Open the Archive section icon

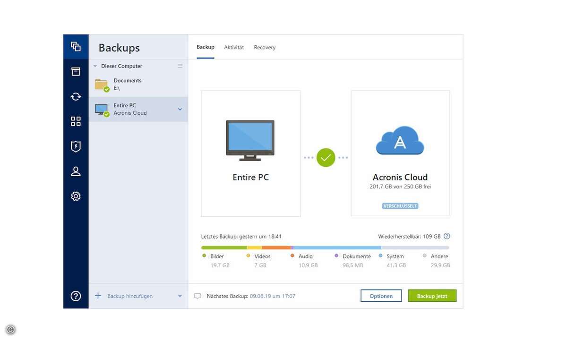click(x=76, y=71)
